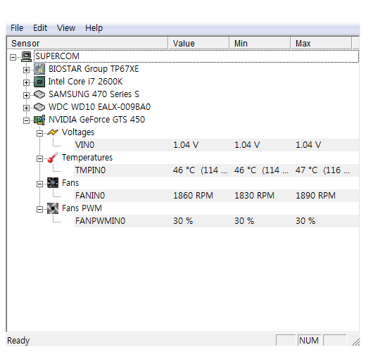Click the WDC WD10 hard drive icon

39,107
